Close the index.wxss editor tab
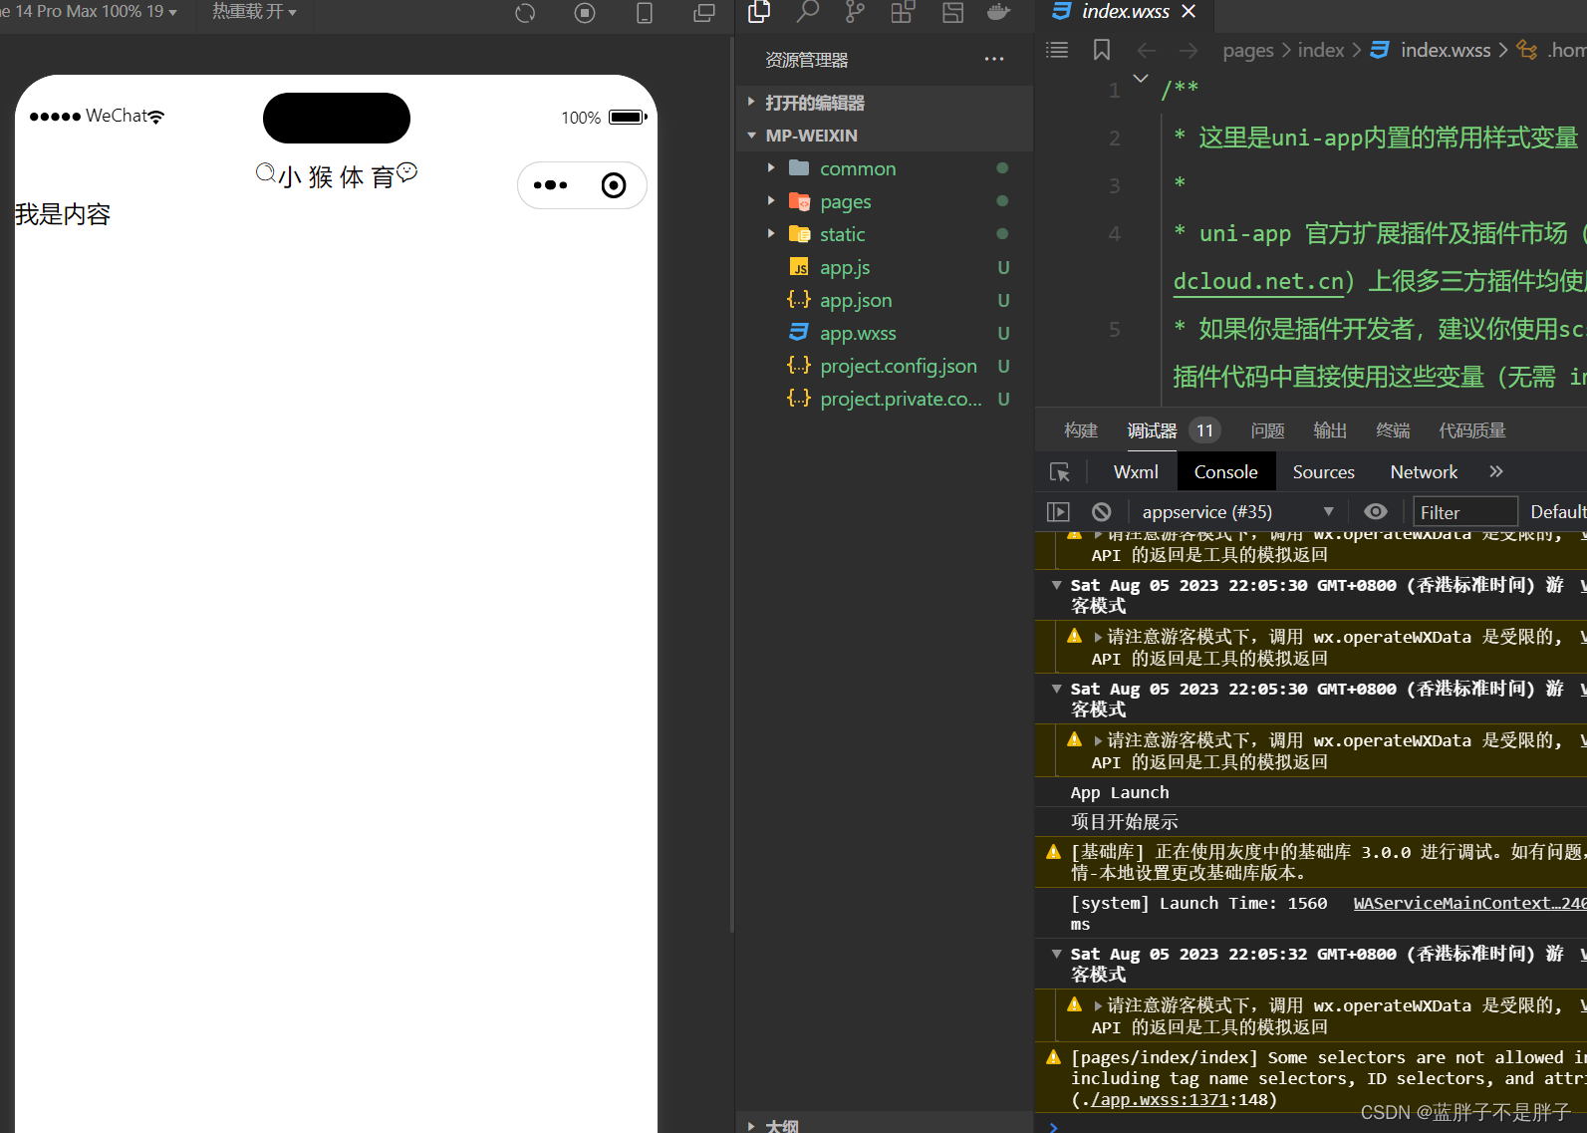The image size is (1587, 1133). [x=1189, y=11]
